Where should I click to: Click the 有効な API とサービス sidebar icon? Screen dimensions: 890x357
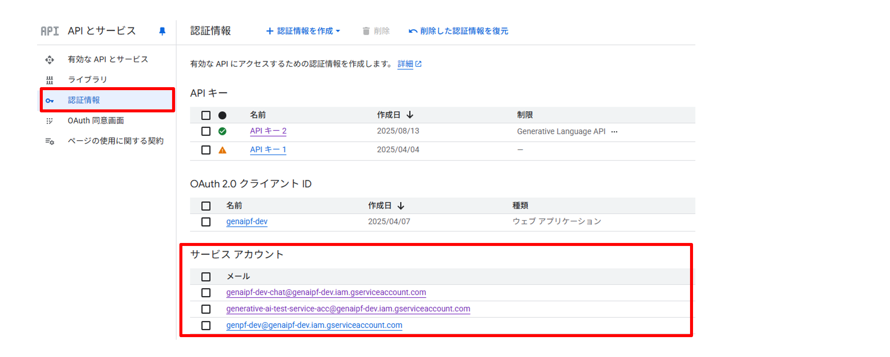click(50, 60)
